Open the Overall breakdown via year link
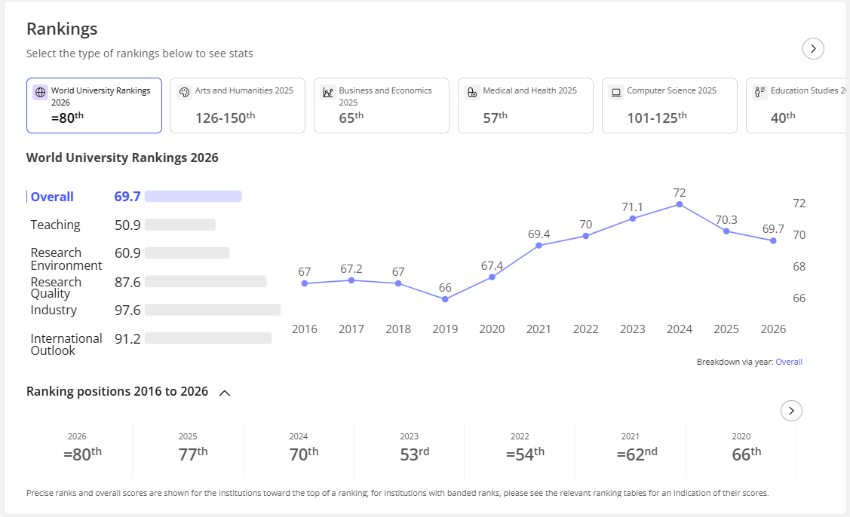850x517 pixels. click(789, 362)
